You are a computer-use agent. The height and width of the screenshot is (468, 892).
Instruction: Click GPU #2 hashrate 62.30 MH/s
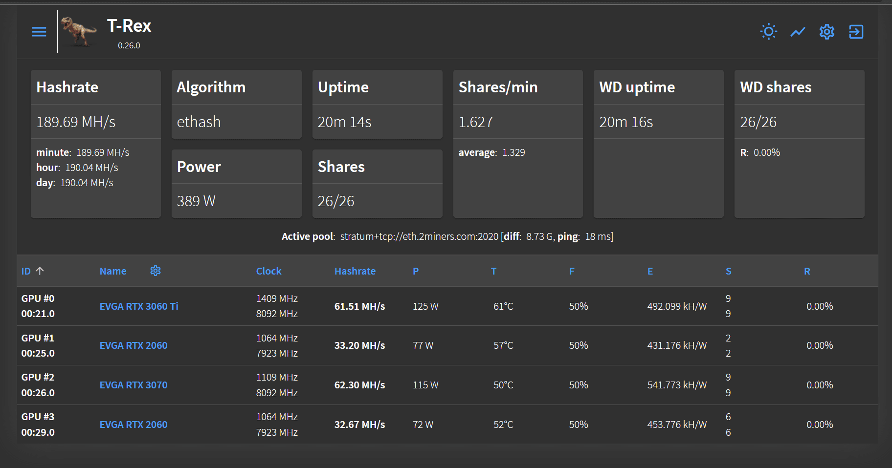pyautogui.click(x=359, y=385)
